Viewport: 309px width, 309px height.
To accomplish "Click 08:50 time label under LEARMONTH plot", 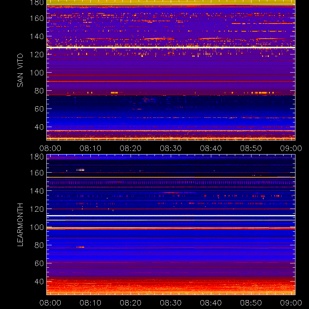I will tap(251, 303).
